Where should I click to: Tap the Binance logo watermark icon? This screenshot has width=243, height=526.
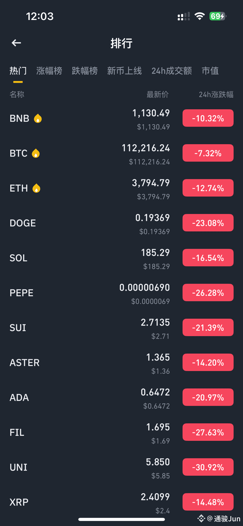[x=201, y=518]
